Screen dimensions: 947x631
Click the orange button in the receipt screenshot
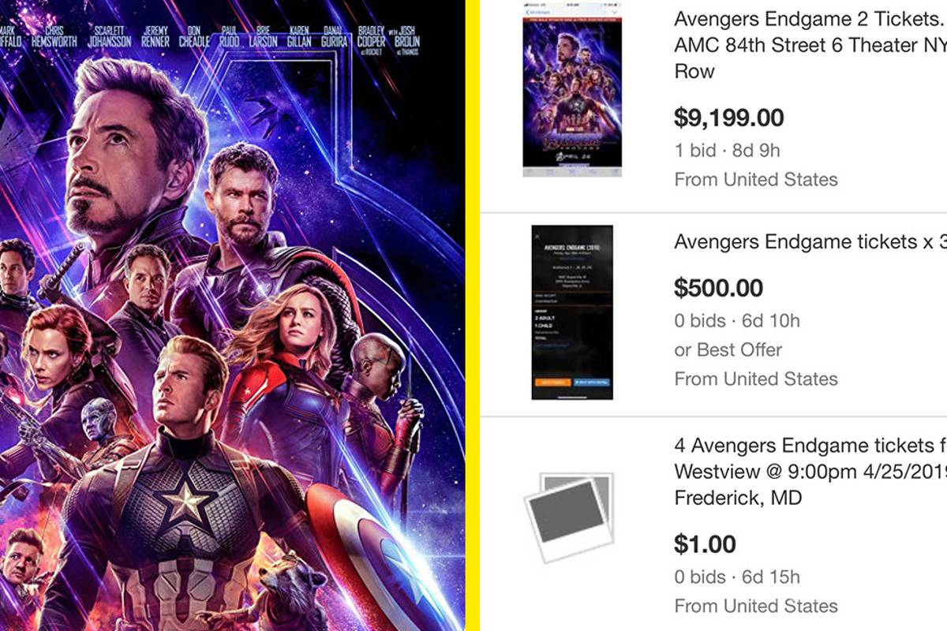pyautogui.click(x=553, y=383)
